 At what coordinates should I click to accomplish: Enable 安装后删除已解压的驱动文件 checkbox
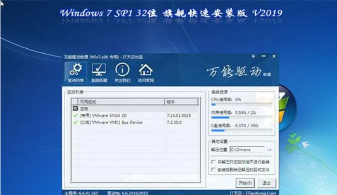pos(213,169)
